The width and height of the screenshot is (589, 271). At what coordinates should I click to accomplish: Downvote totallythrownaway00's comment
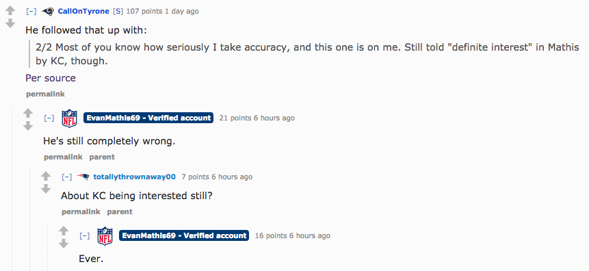pyautogui.click(x=46, y=188)
